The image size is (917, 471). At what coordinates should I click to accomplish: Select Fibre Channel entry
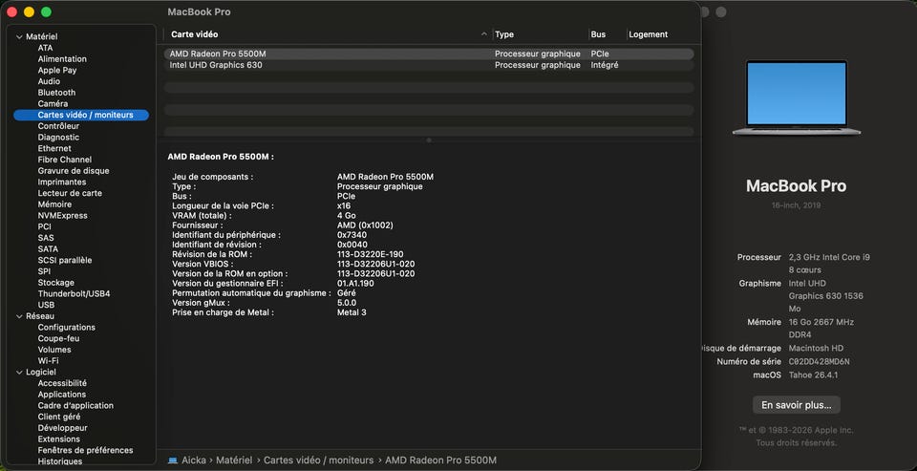pos(65,160)
